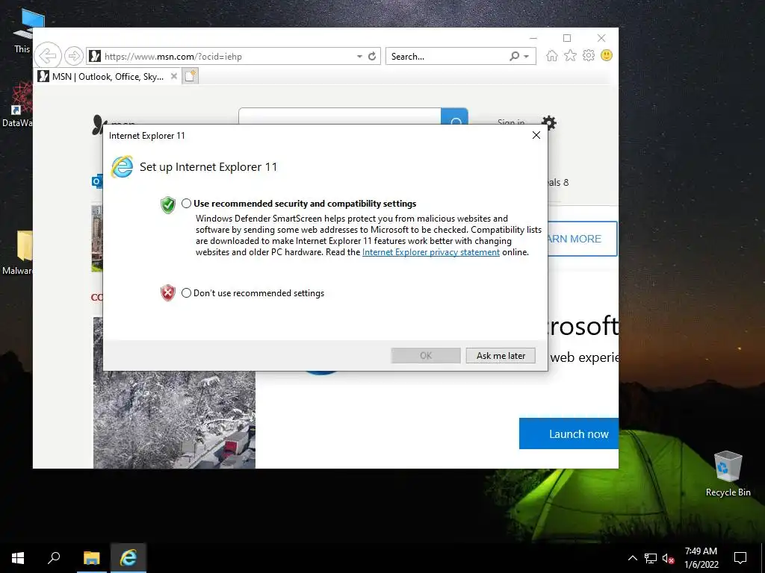
Task: Click the red shield not-recommended icon
Action: click(x=168, y=292)
